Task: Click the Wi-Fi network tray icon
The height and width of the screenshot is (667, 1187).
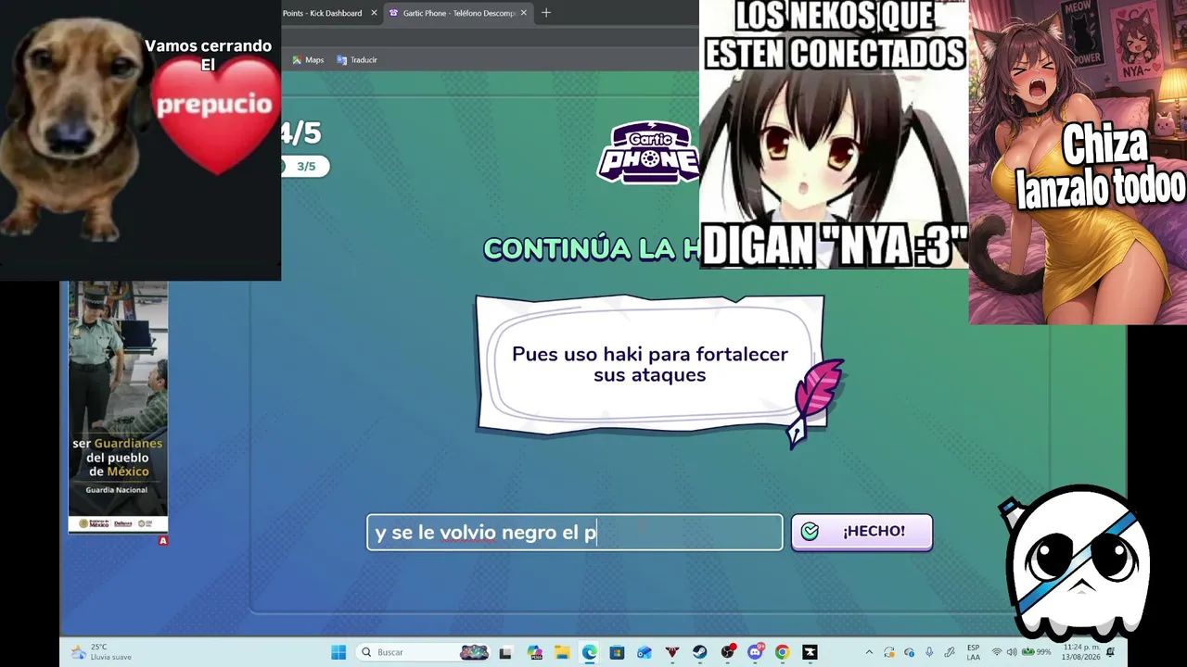Action: point(997,652)
